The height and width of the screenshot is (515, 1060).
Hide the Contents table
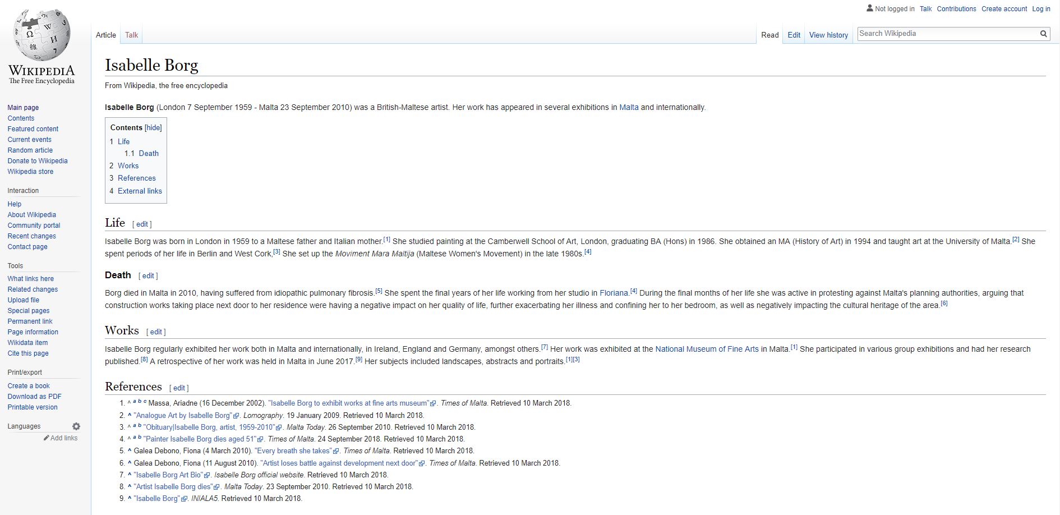pyautogui.click(x=153, y=128)
